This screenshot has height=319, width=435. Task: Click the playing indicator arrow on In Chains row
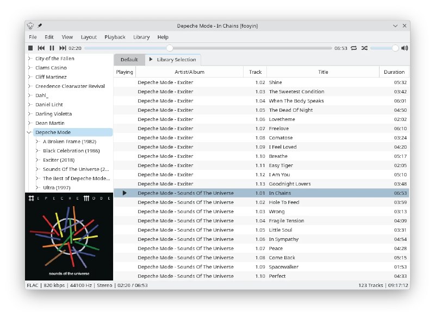pos(125,193)
